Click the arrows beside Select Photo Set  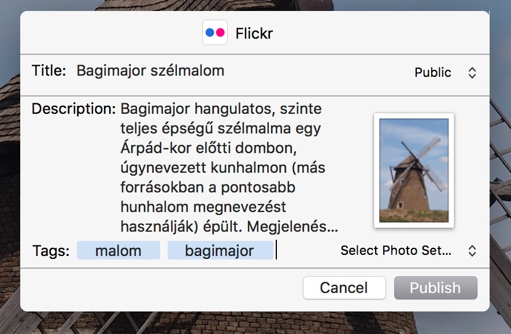(x=472, y=251)
